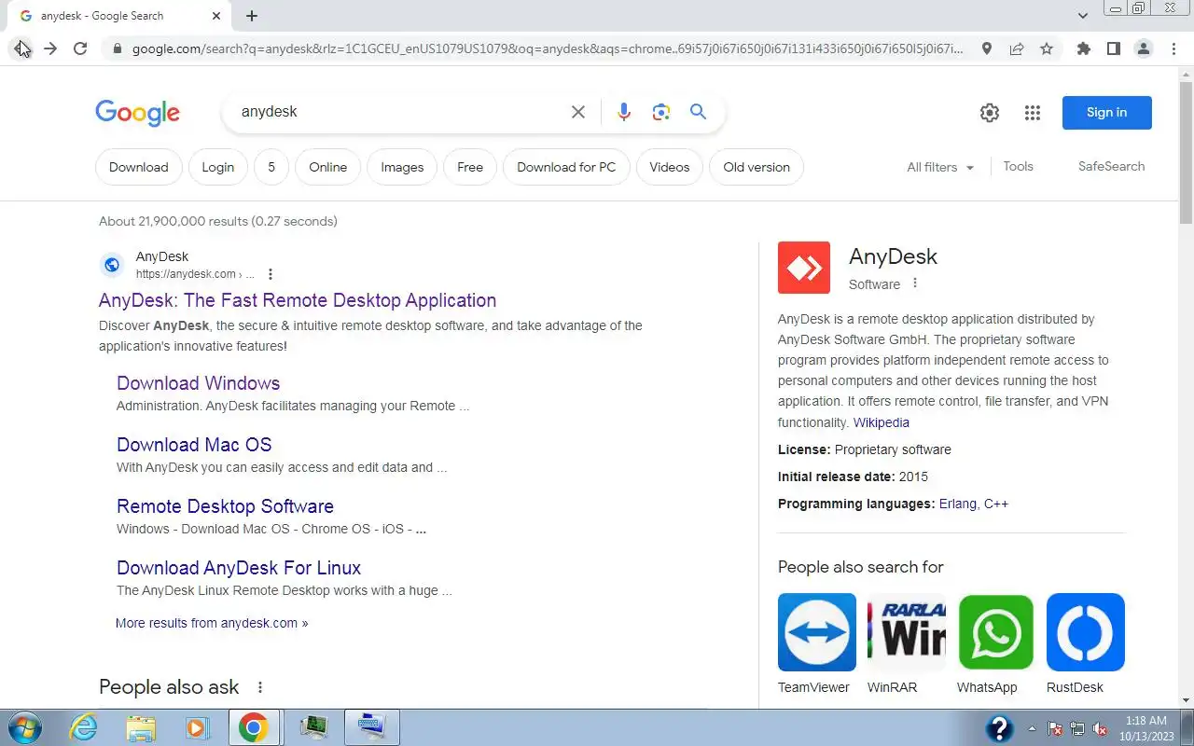The image size is (1194, 746).
Task: Select the Images filter chip
Action: 402,167
